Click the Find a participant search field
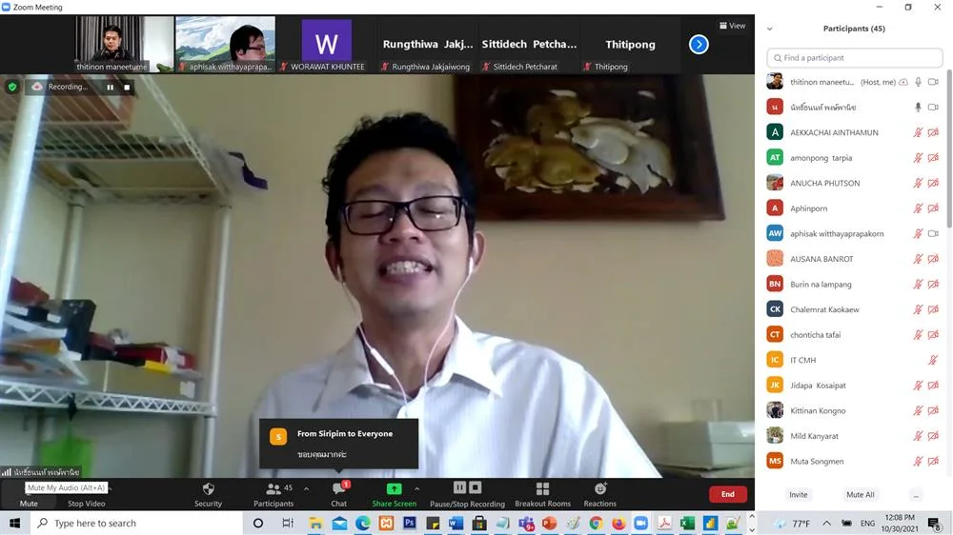 [855, 58]
